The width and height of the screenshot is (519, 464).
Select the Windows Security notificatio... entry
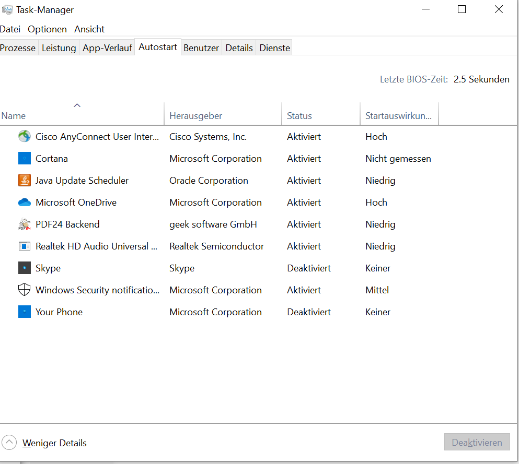point(98,290)
